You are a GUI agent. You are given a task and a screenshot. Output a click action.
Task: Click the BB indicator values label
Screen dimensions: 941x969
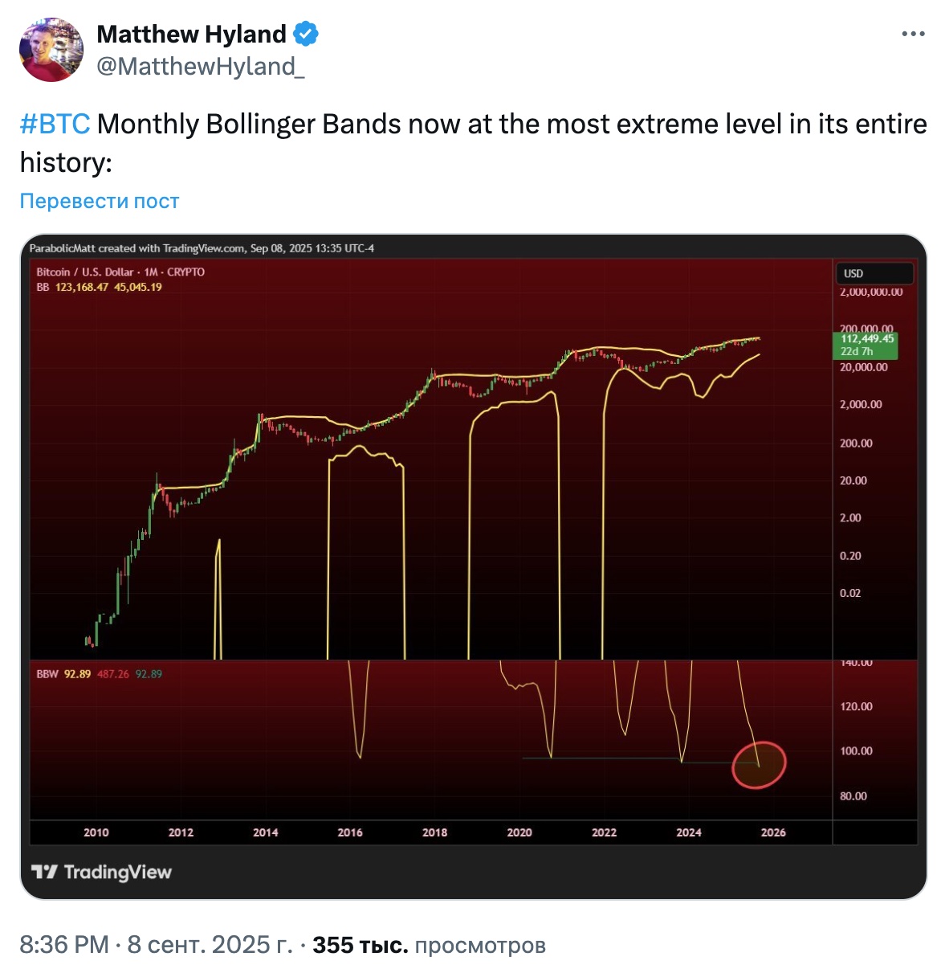(99, 287)
